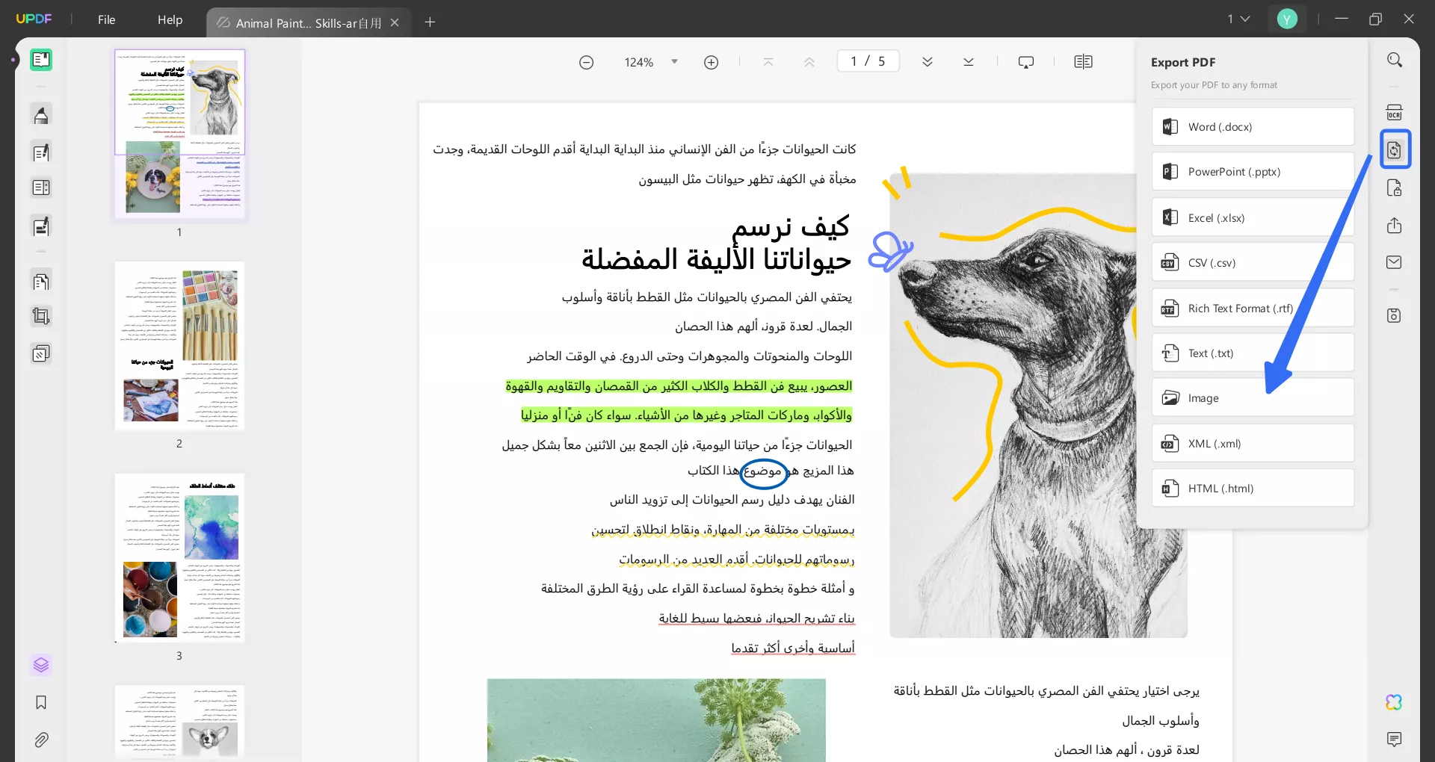
Task: Open the File menu
Action: coord(106,20)
